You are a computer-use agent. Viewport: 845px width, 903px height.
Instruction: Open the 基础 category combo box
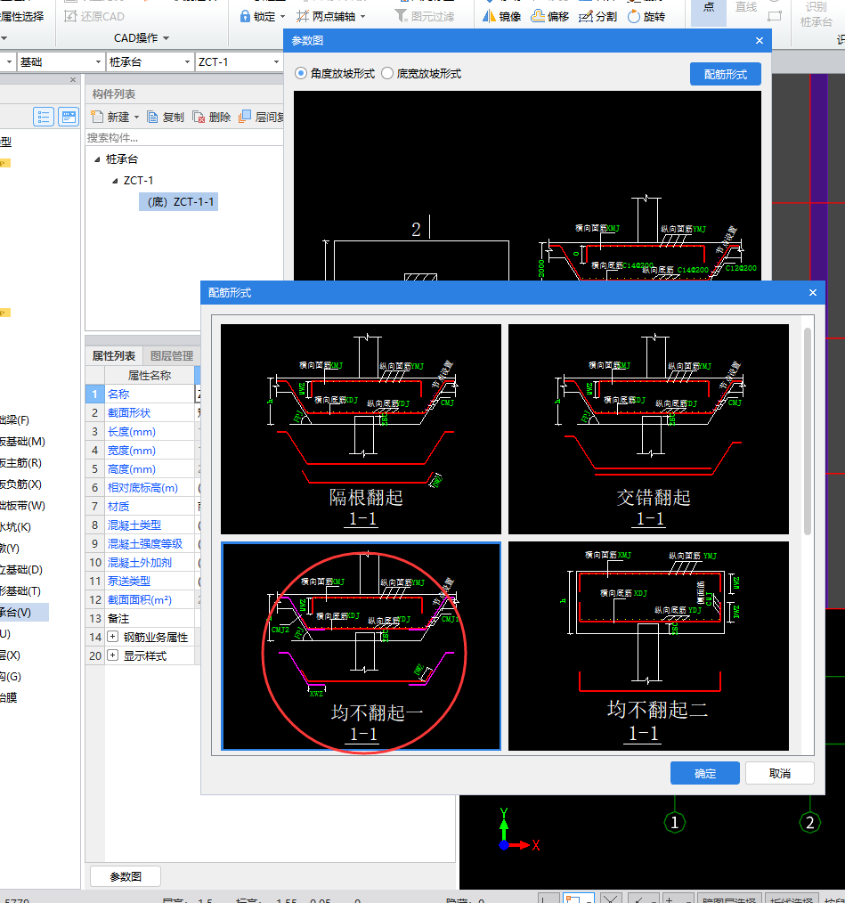click(x=60, y=61)
